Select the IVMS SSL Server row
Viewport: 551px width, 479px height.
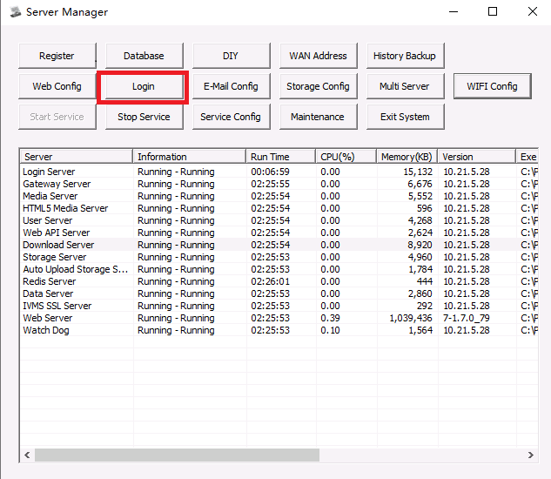[279, 306]
